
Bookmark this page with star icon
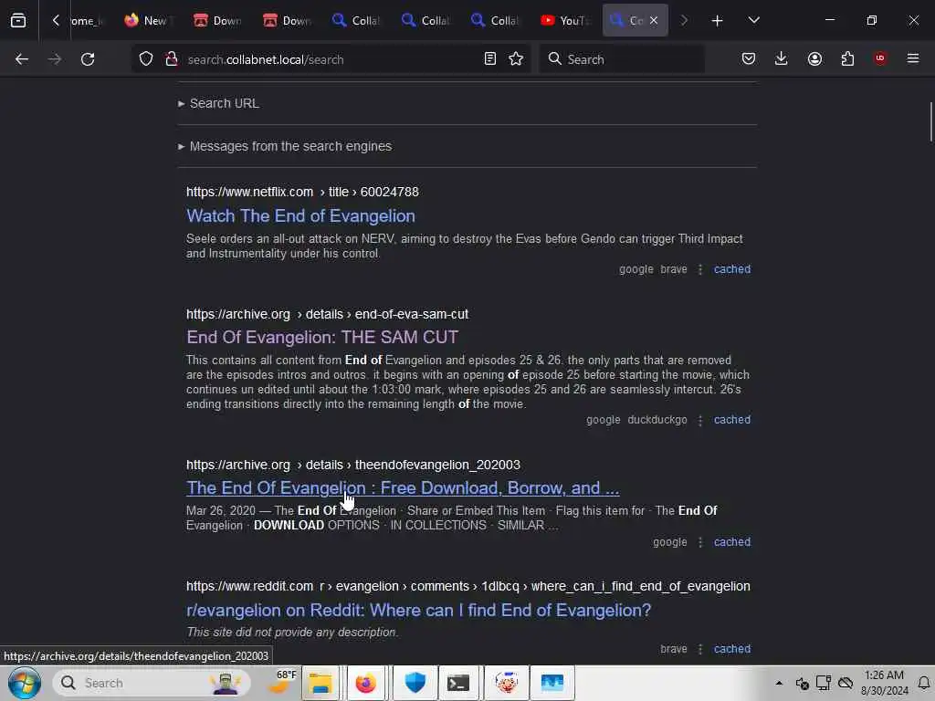point(516,59)
